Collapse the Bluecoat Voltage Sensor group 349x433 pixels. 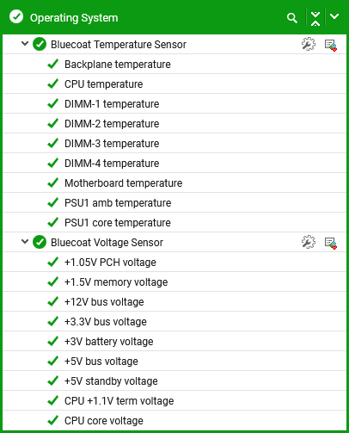[25, 242]
